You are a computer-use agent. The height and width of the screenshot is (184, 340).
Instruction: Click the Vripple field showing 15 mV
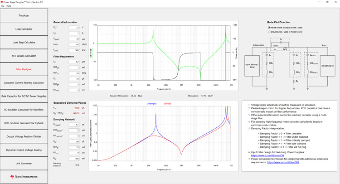pos(74,39)
